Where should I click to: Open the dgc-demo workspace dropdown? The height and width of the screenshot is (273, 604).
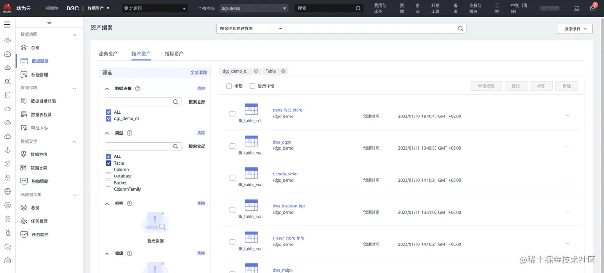[254, 8]
